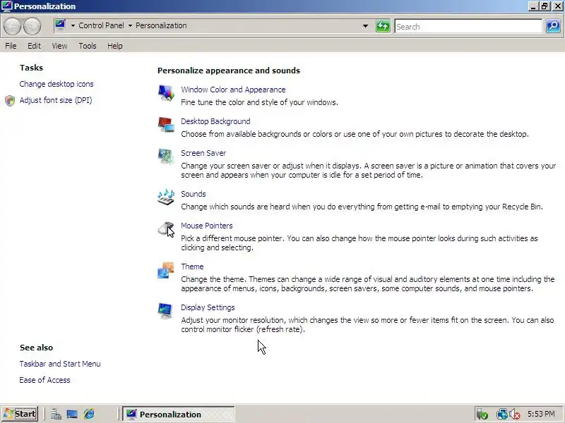
Task: Open the Tools menu
Action: (88, 46)
